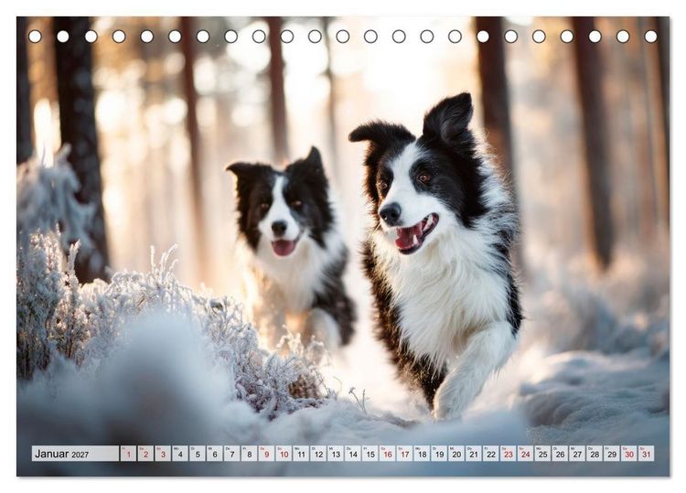Click the red date cell numbered 30
The width and height of the screenshot is (686, 493).
[x=629, y=453]
